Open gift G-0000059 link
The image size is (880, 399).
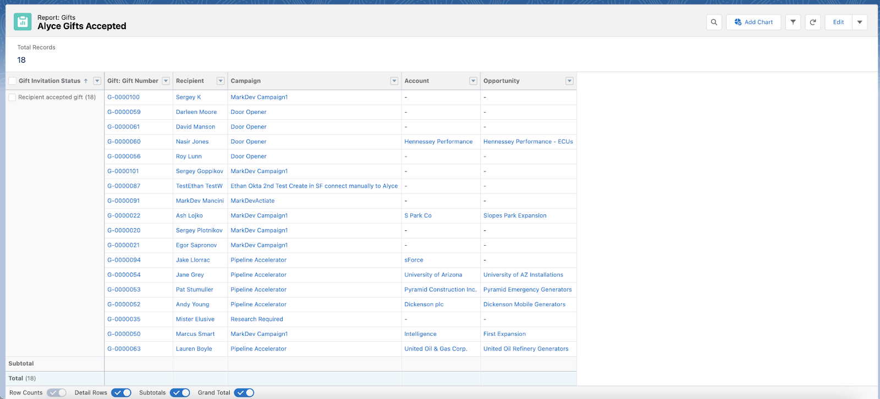[124, 112]
